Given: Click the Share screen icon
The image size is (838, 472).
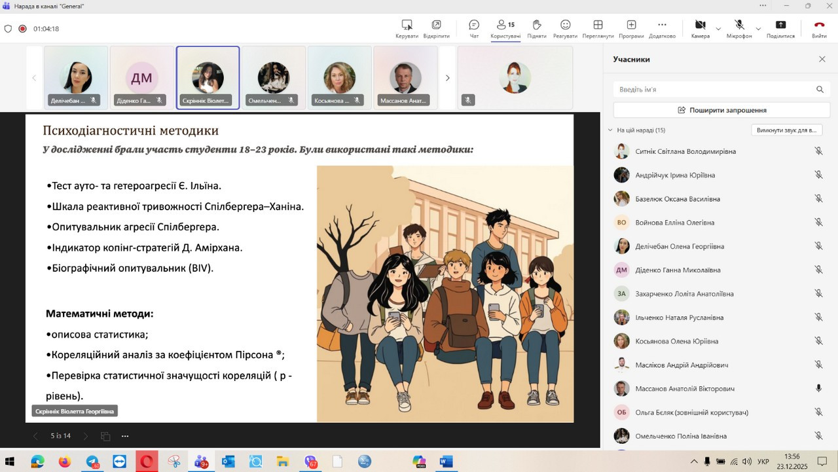Looking at the screenshot, I should click(x=780, y=26).
